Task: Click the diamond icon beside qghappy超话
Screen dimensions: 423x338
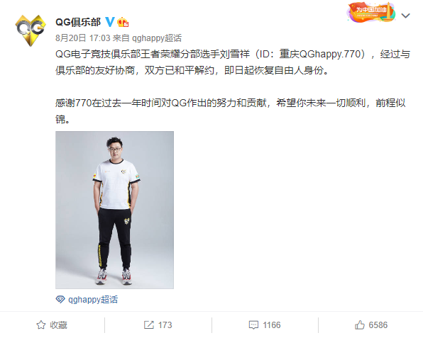Action: tap(60, 299)
